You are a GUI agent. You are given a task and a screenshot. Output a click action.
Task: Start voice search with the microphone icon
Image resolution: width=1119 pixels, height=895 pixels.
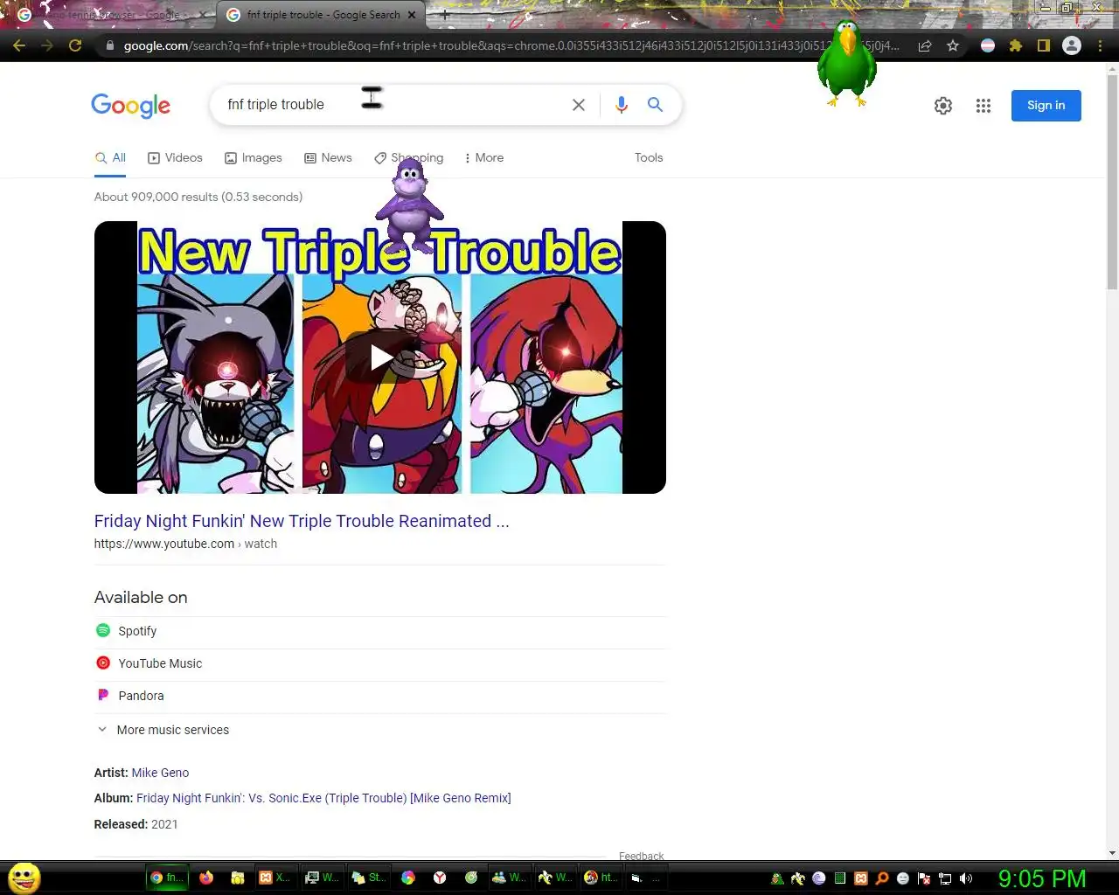(622, 105)
